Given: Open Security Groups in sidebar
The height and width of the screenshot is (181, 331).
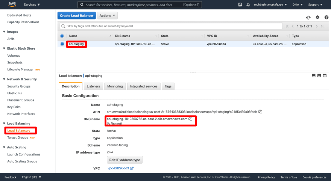Looking at the screenshot, I should [x=19, y=86].
